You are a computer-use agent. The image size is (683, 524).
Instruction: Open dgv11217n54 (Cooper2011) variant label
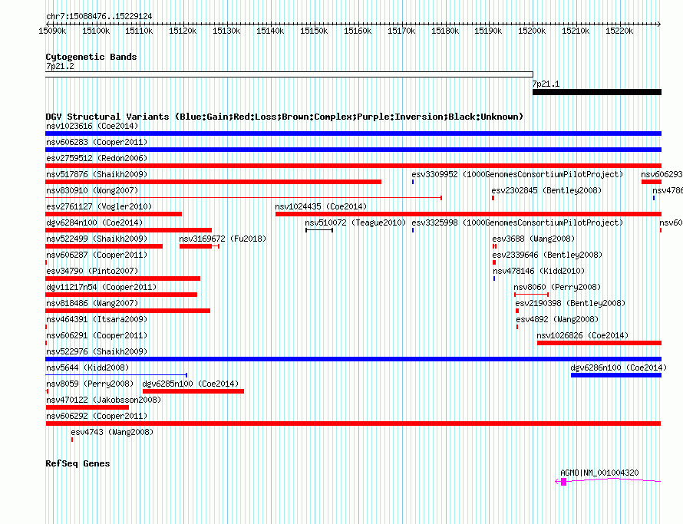pyautogui.click(x=101, y=287)
